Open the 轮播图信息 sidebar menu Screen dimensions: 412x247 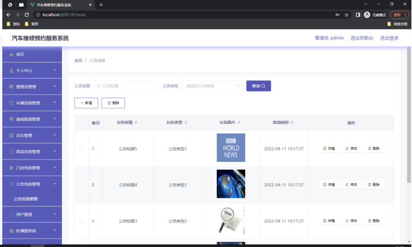[32, 231]
